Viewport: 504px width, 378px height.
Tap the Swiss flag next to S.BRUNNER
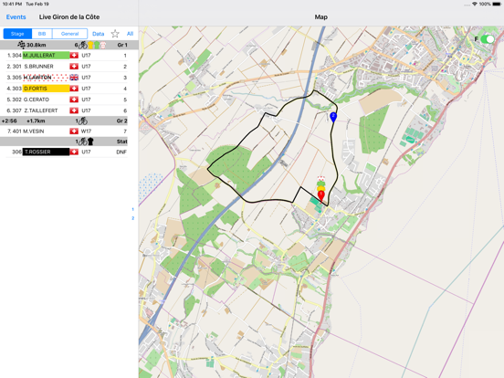74,67
